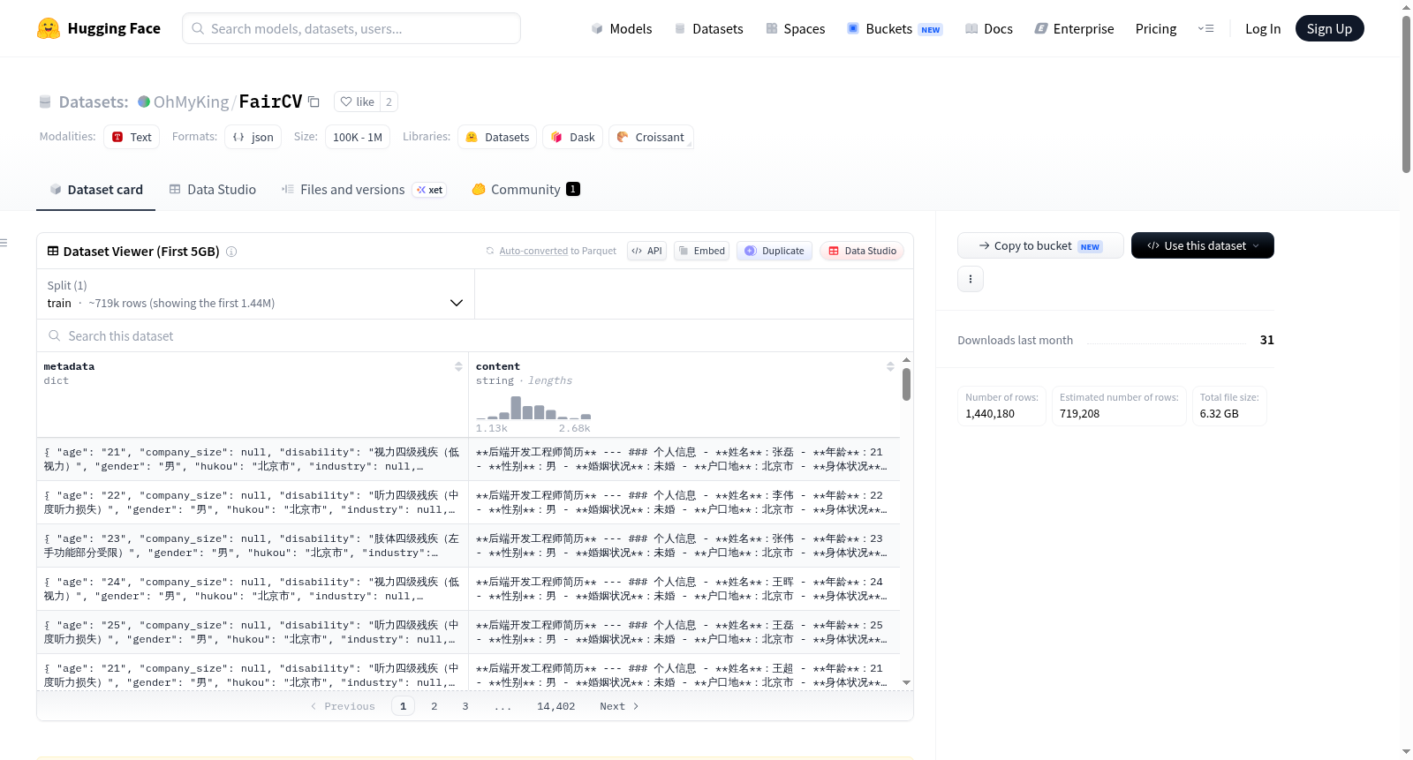The width and height of the screenshot is (1413, 760).
Task: Click the Downloads last month value 31
Action: 1267,340
